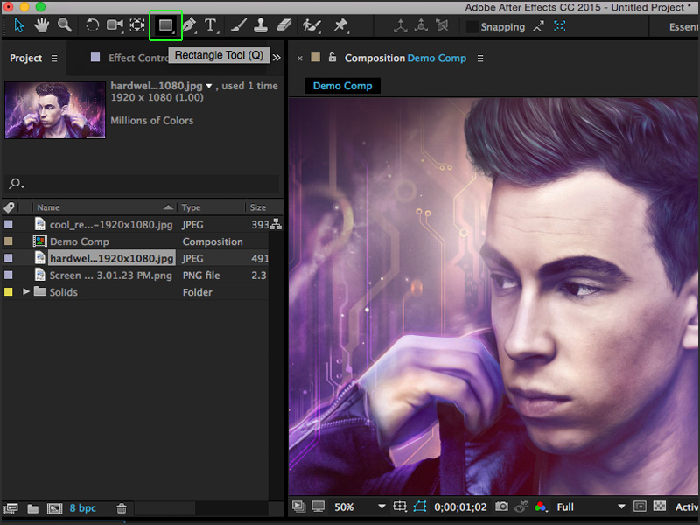Switch to World Axis mode
Image resolution: width=700 pixels, height=525 pixels.
421,26
